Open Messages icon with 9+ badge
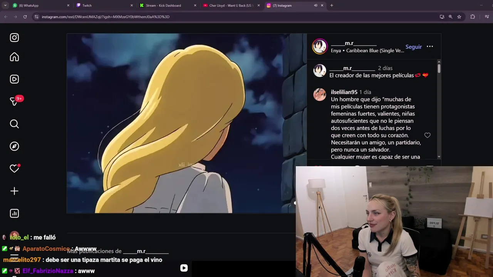Image resolution: width=493 pixels, height=277 pixels. click(14, 101)
